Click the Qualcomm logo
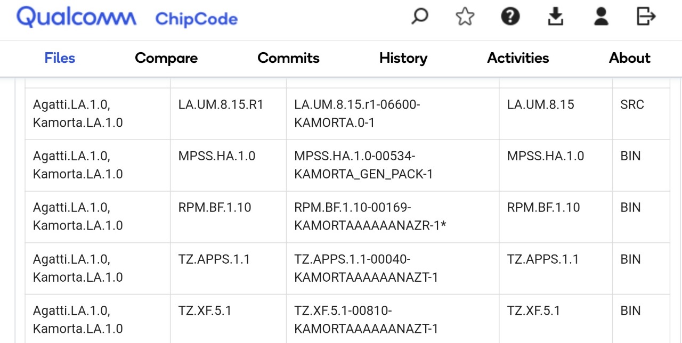 pos(76,18)
